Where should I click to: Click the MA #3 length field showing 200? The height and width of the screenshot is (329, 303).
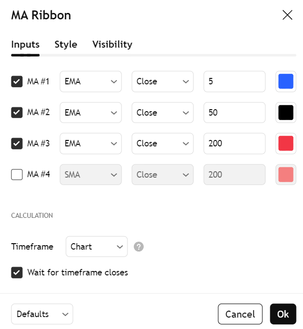tap(234, 143)
